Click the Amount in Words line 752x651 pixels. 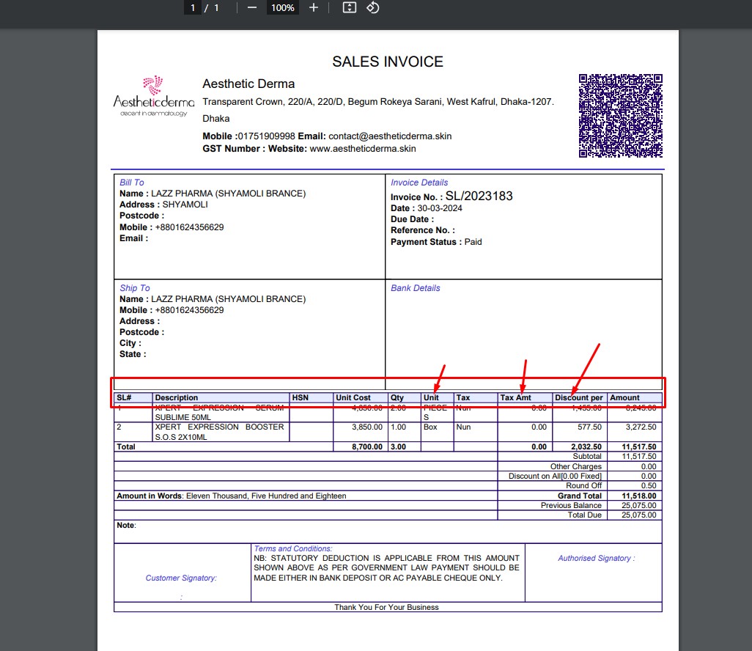point(231,496)
